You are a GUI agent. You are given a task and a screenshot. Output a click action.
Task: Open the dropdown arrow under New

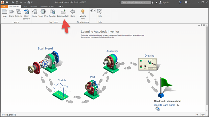4,18
